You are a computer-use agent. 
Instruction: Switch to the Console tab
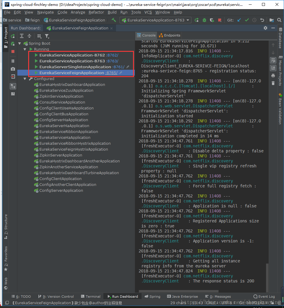click(146, 35)
